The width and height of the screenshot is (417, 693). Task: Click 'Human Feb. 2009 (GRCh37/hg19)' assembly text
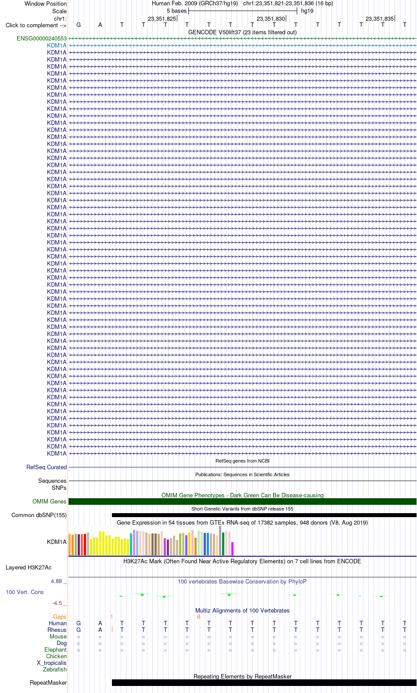pos(195,4)
